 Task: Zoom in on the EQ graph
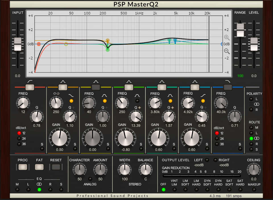[226, 37]
